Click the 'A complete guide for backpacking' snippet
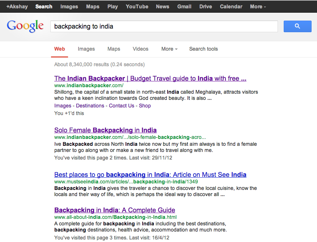Image resolution: width=317 pixels, height=242 pixels. (x=140, y=227)
